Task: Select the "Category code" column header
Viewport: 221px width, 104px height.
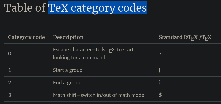Action: [26, 37]
